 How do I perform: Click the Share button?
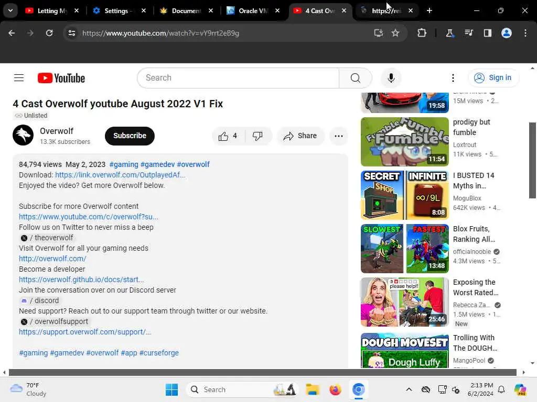(300, 136)
